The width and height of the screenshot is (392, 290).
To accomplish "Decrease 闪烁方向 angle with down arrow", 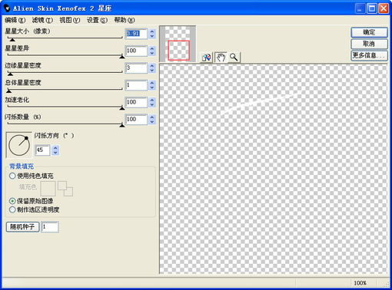I will [55, 153].
